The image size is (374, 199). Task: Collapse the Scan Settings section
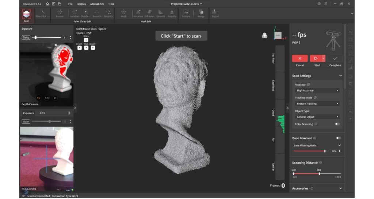point(340,76)
